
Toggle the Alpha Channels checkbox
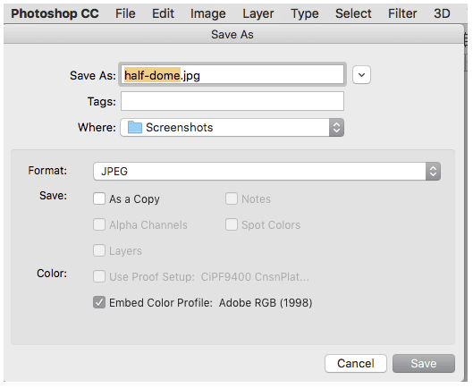click(x=99, y=225)
